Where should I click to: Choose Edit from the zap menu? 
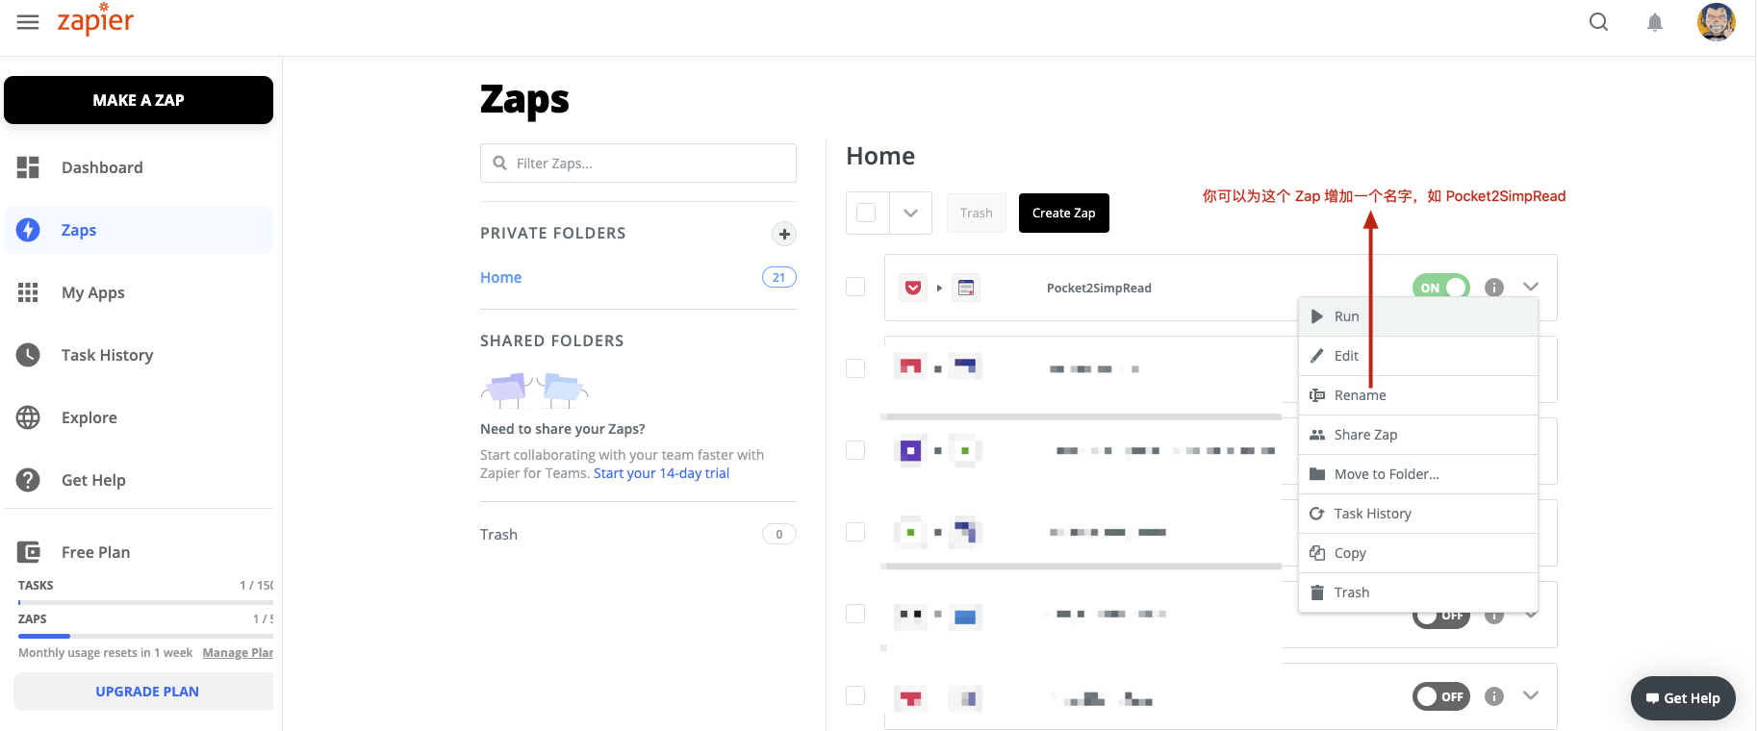[1418, 356]
